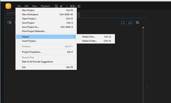This screenshot has width=171, height=103.
Task: Click Rate Us & Provide Suggestions
Action: [x=46, y=62]
